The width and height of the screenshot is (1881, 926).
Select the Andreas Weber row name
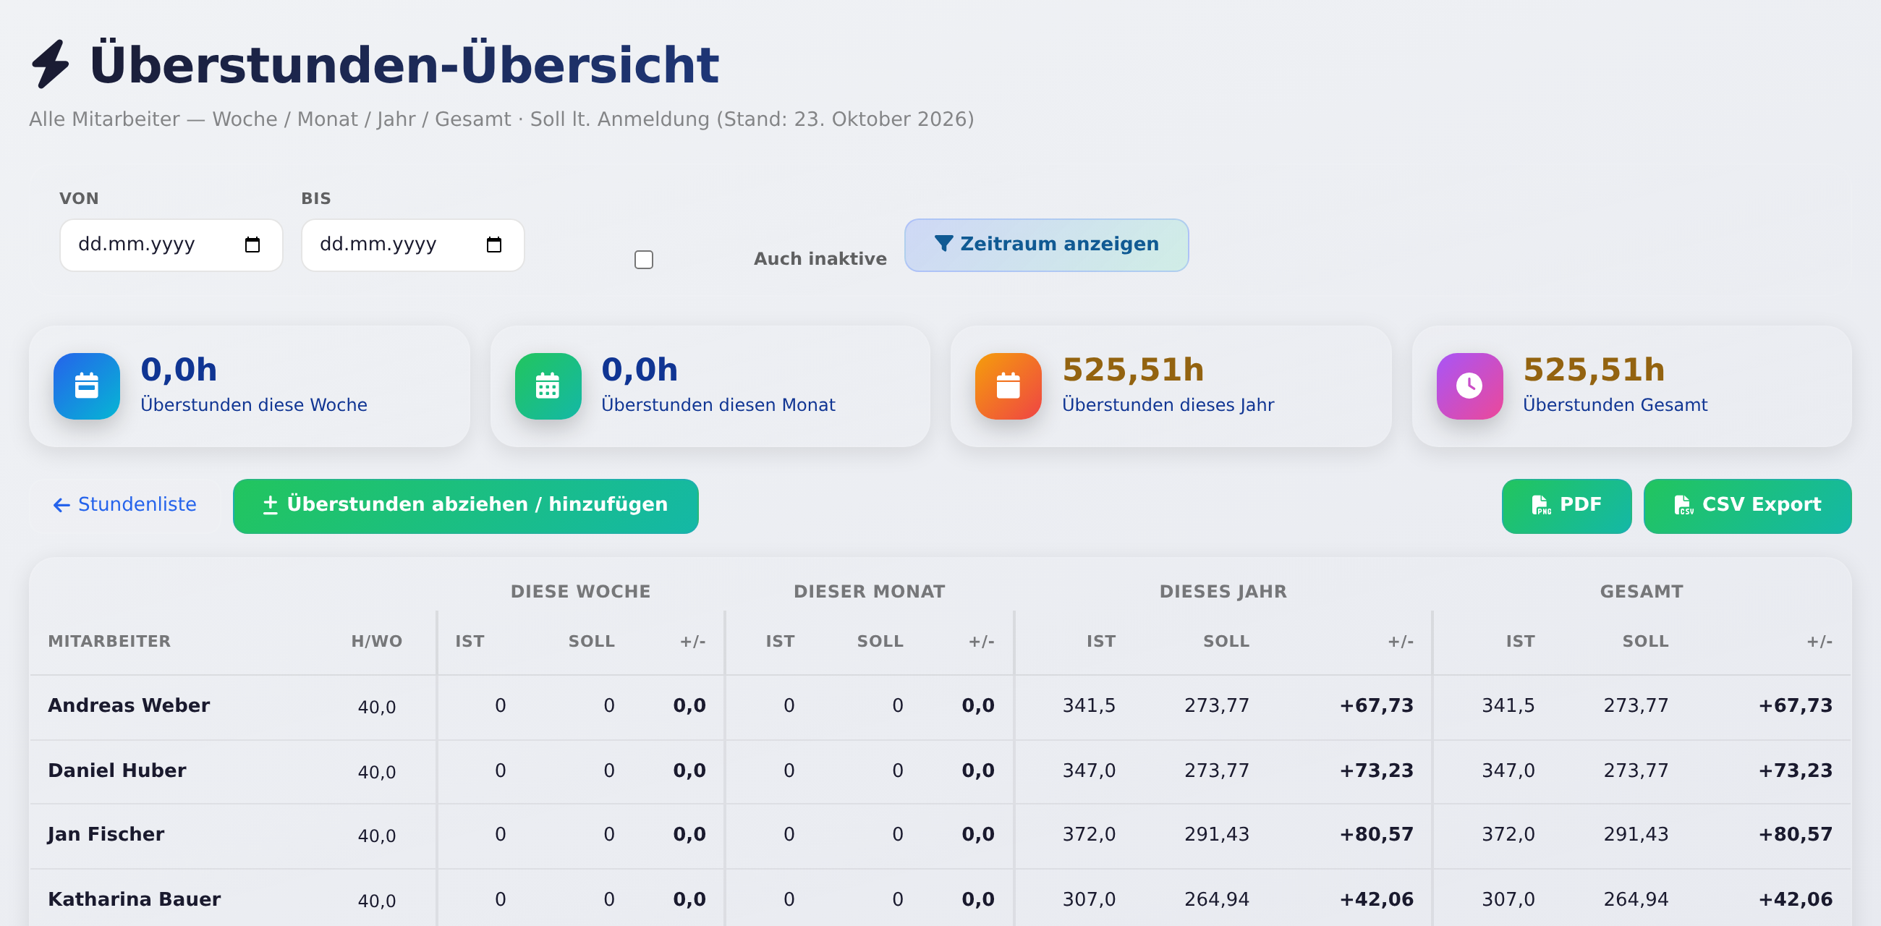click(x=129, y=705)
